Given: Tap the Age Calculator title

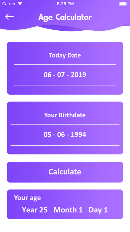Looking at the screenshot, I should pos(65,17).
